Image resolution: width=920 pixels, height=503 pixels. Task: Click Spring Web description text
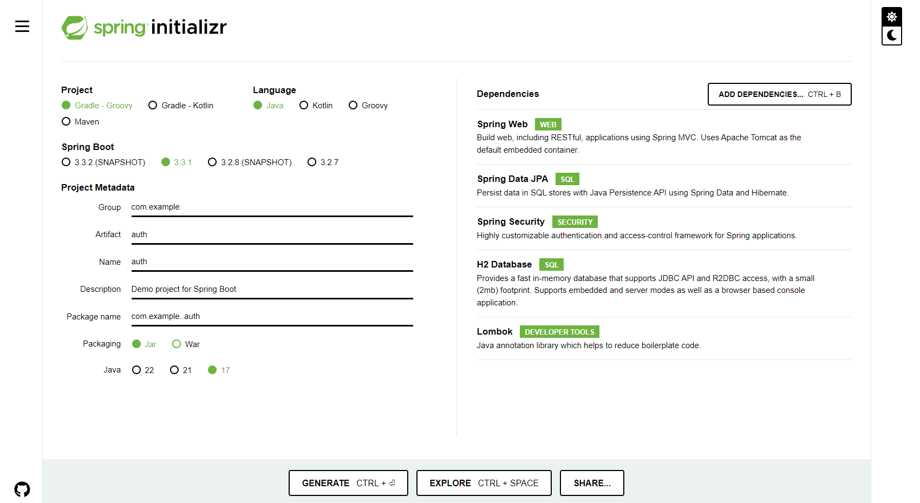[639, 144]
